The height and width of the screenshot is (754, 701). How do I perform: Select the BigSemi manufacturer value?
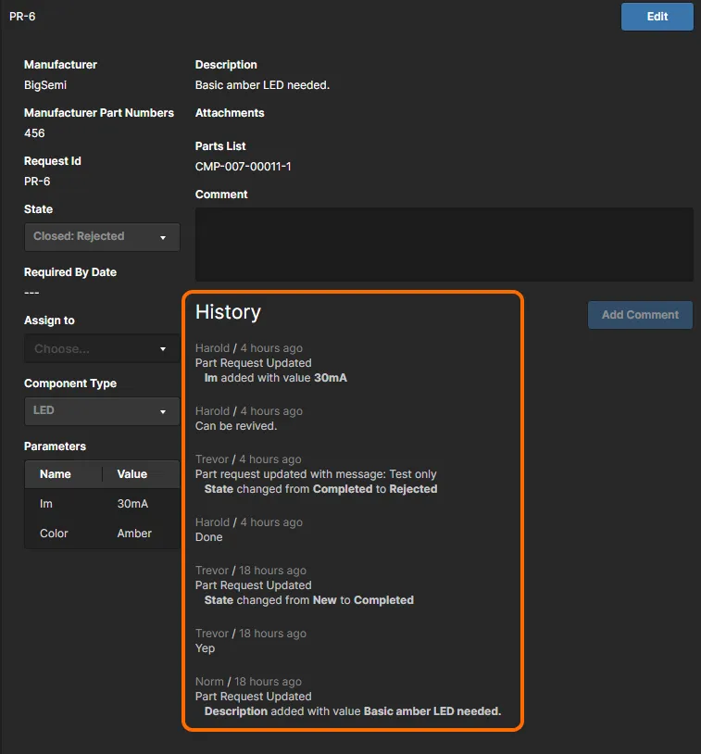45,85
